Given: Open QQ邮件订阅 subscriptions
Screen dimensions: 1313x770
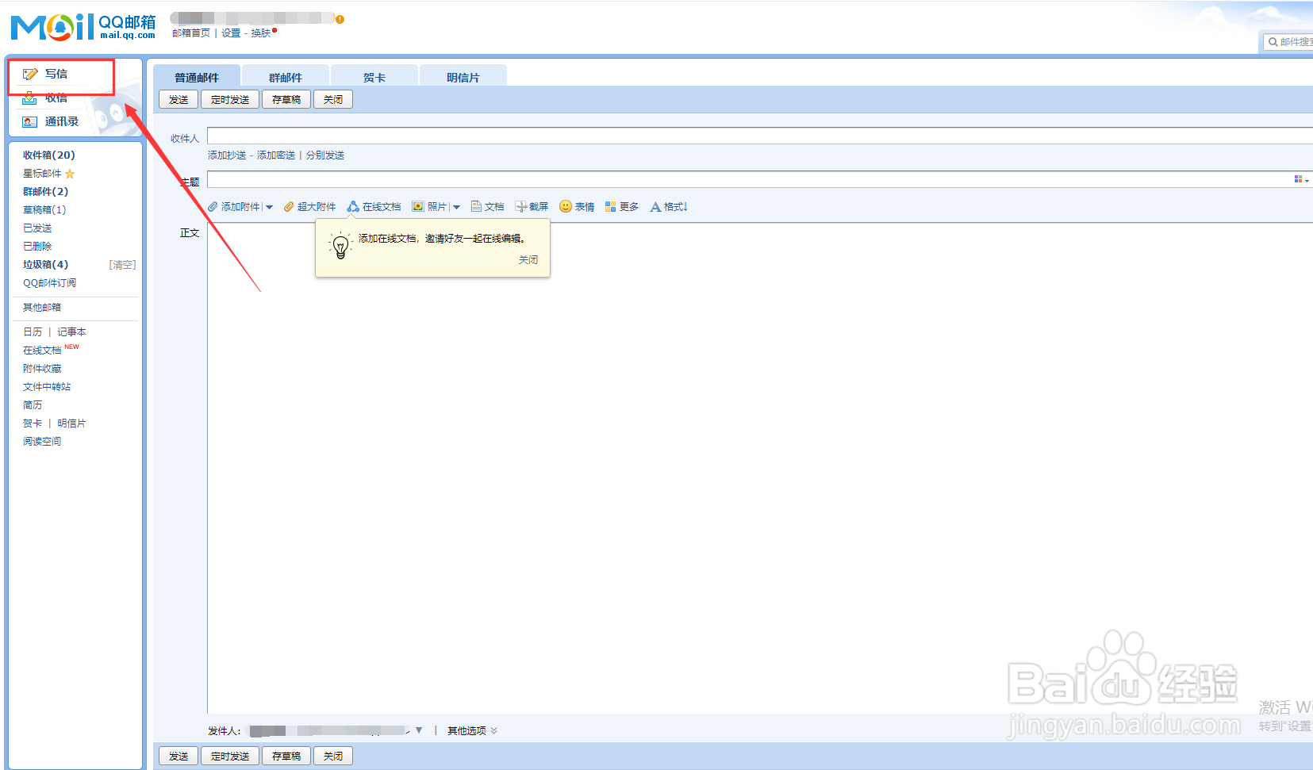Looking at the screenshot, I should pyautogui.click(x=50, y=283).
